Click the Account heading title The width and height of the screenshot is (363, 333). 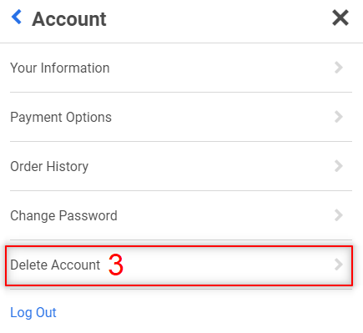point(69,19)
